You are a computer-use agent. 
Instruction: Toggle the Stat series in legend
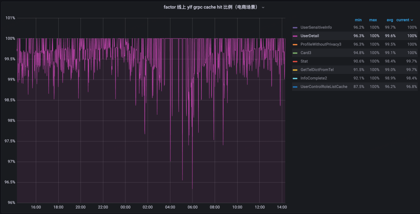[x=304, y=61]
